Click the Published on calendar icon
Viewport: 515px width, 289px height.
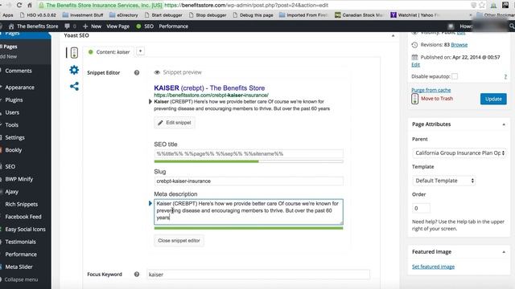(x=415, y=57)
